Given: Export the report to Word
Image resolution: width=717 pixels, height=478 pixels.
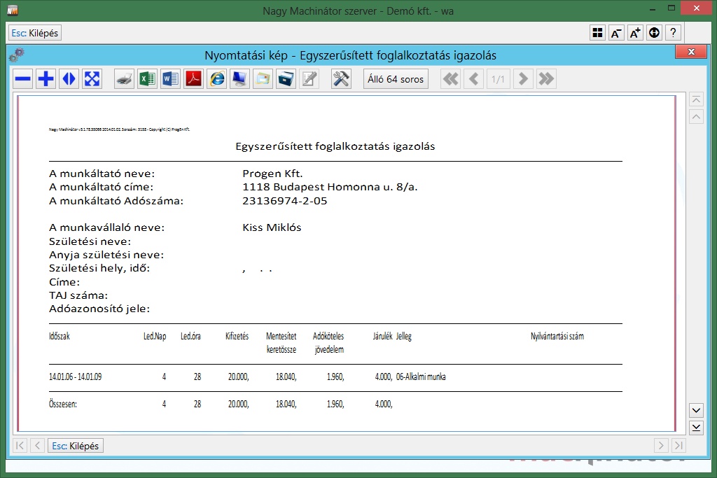Looking at the screenshot, I should [x=170, y=79].
